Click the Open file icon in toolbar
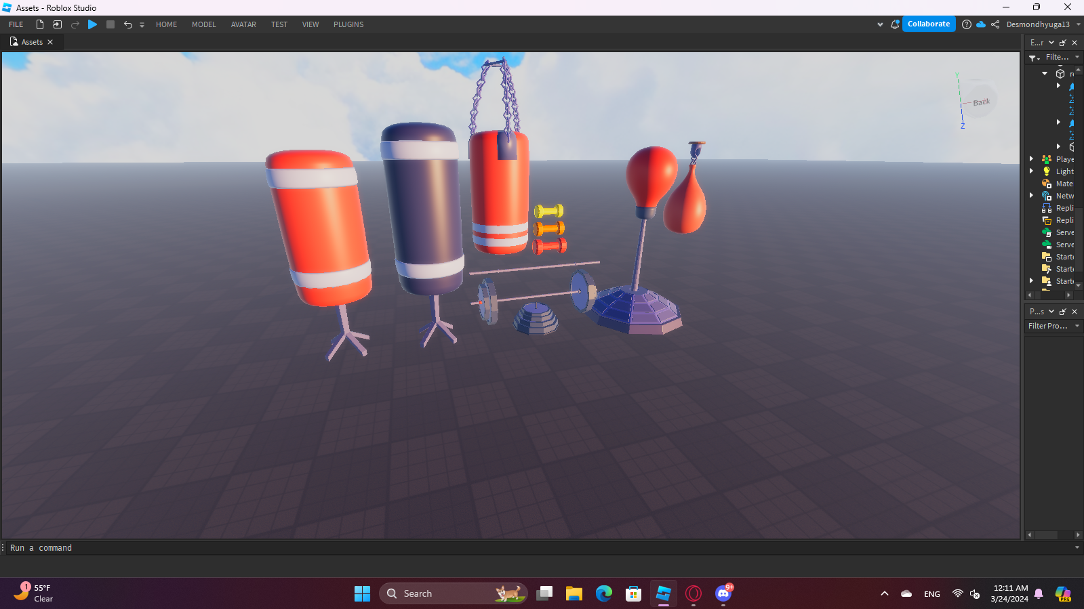1084x609 pixels. pos(58,24)
